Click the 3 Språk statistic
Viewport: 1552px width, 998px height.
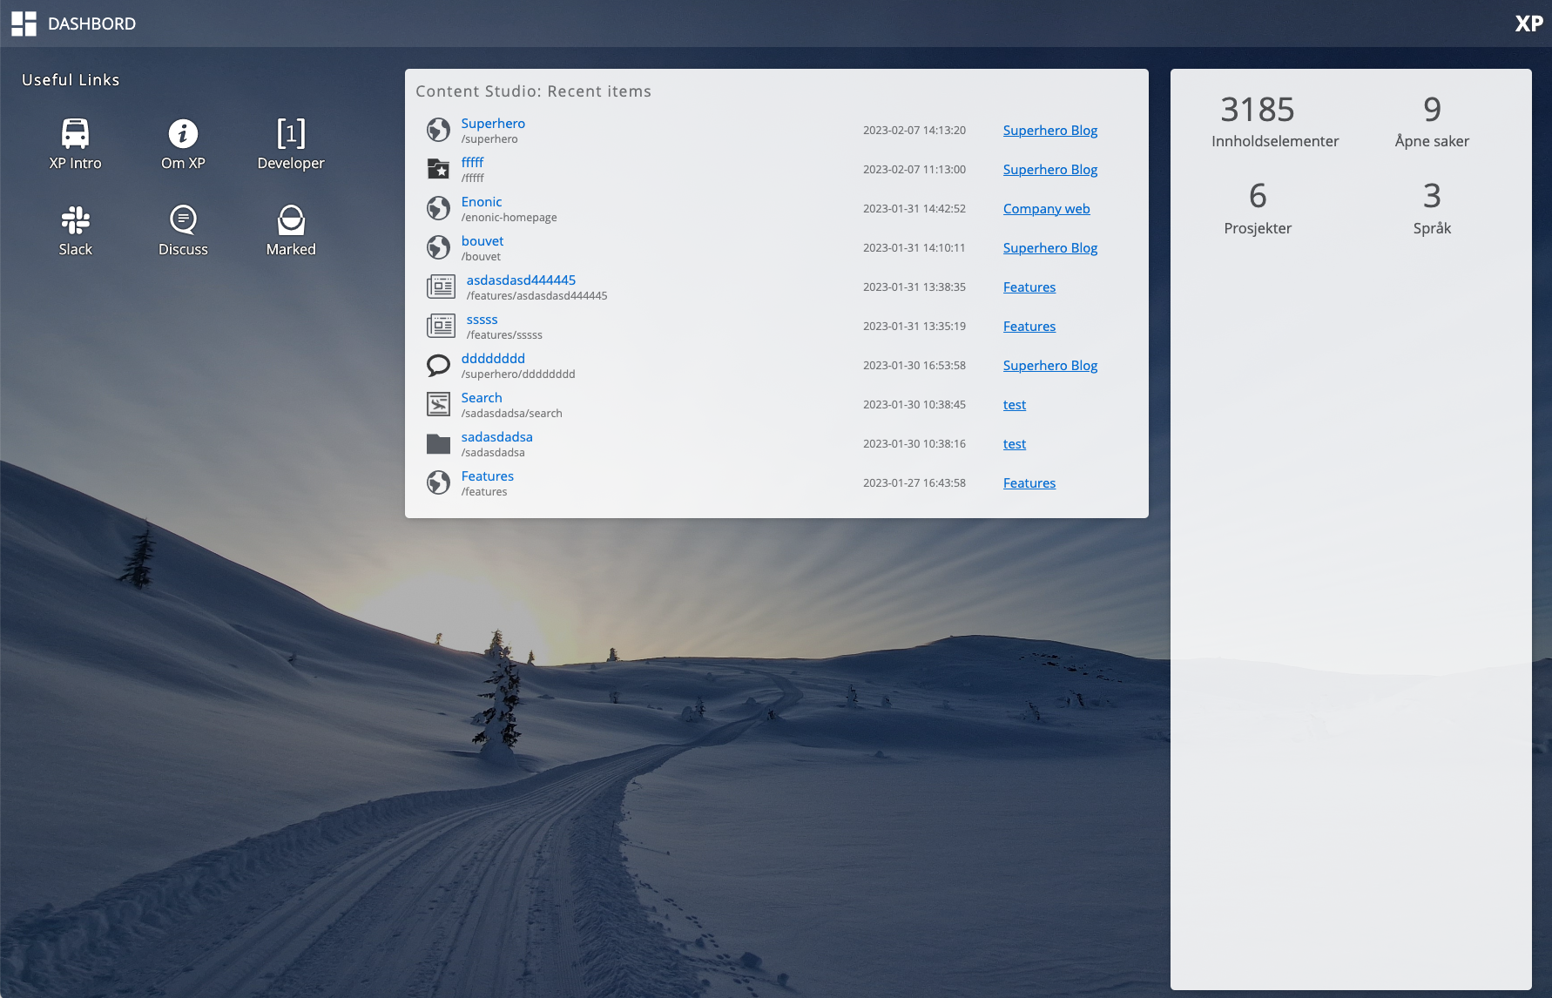pos(1432,208)
